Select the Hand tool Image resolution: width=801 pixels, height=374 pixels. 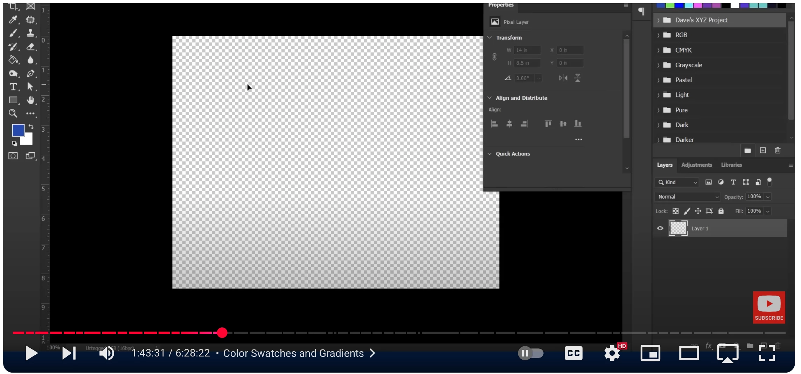click(x=30, y=100)
